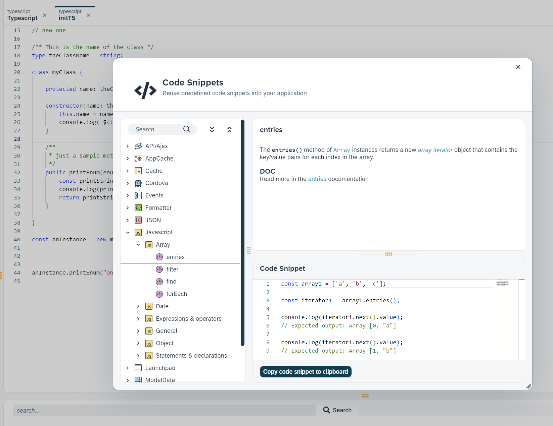
Task: Collapse all snippet tree nodes
Action: [x=229, y=129]
